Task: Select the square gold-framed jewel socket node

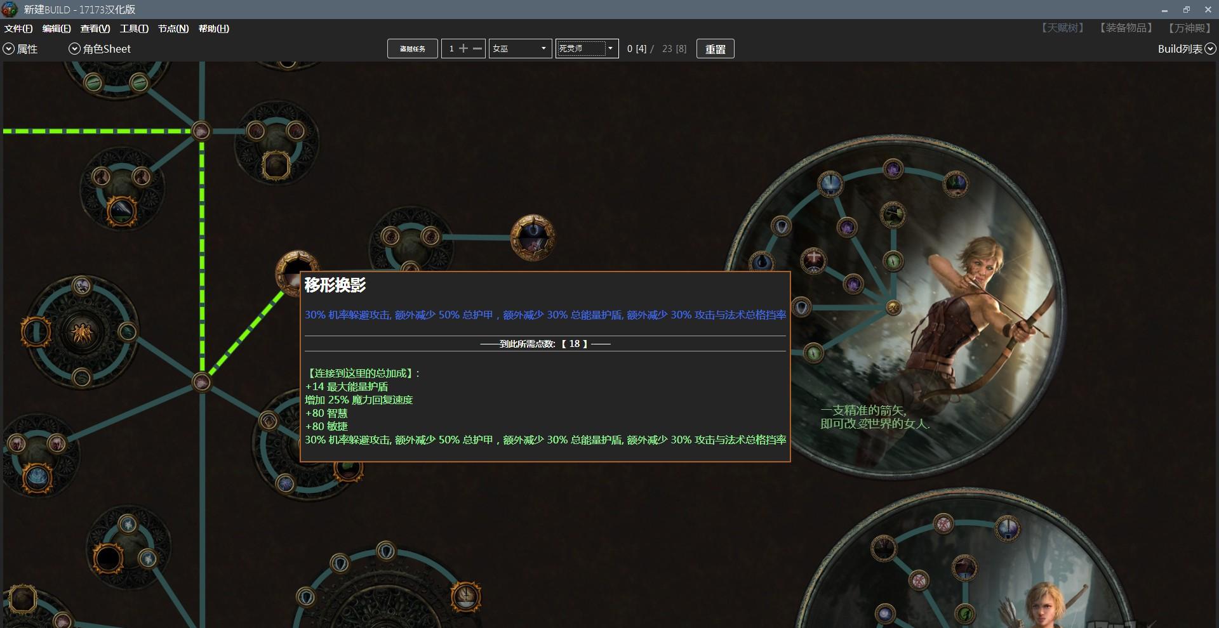Action: tap(276, 166)
